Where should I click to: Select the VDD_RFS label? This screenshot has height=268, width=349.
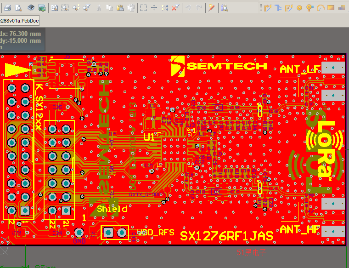(156, 233)
